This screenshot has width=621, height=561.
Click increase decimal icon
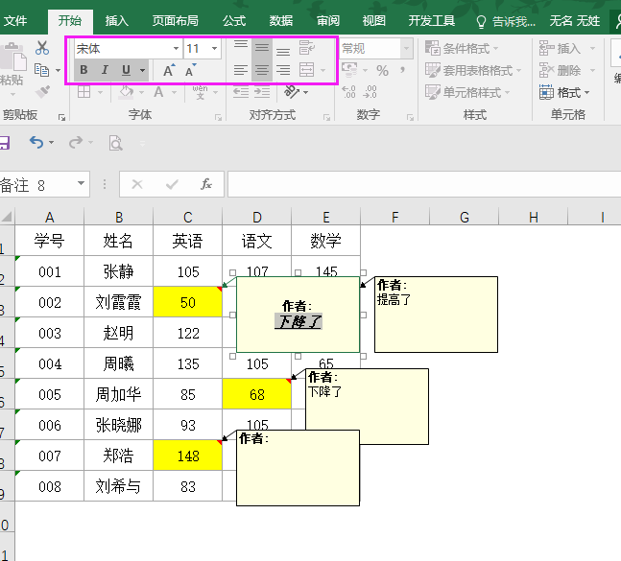coord(349,92)
